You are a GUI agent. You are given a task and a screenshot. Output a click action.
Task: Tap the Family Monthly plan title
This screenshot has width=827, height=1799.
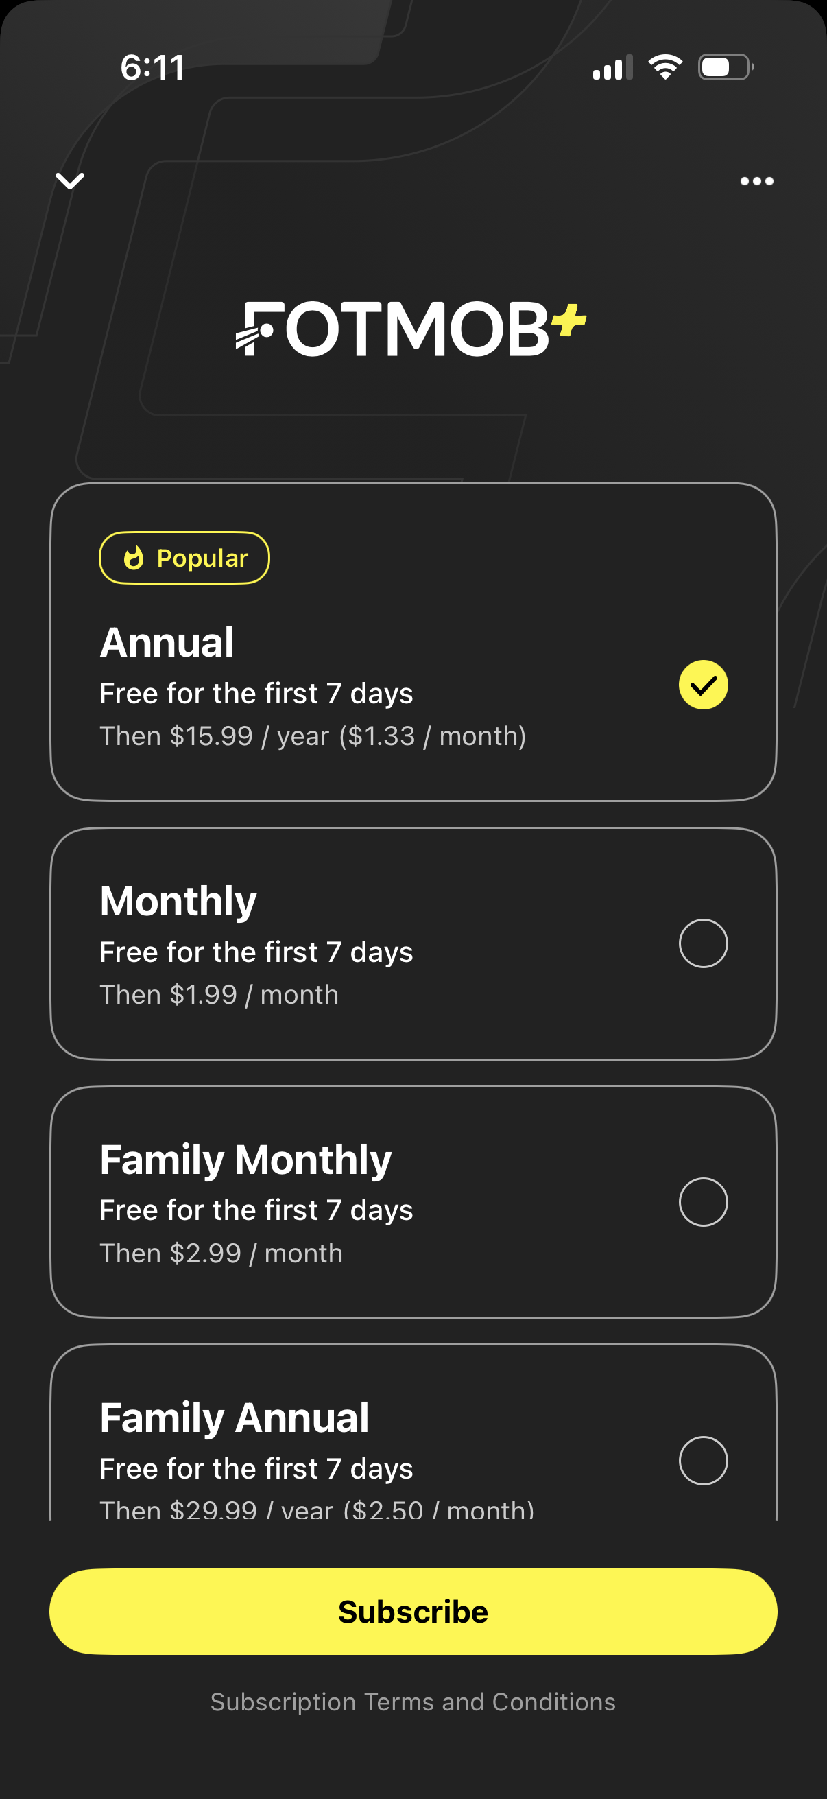coord(245,1160)
